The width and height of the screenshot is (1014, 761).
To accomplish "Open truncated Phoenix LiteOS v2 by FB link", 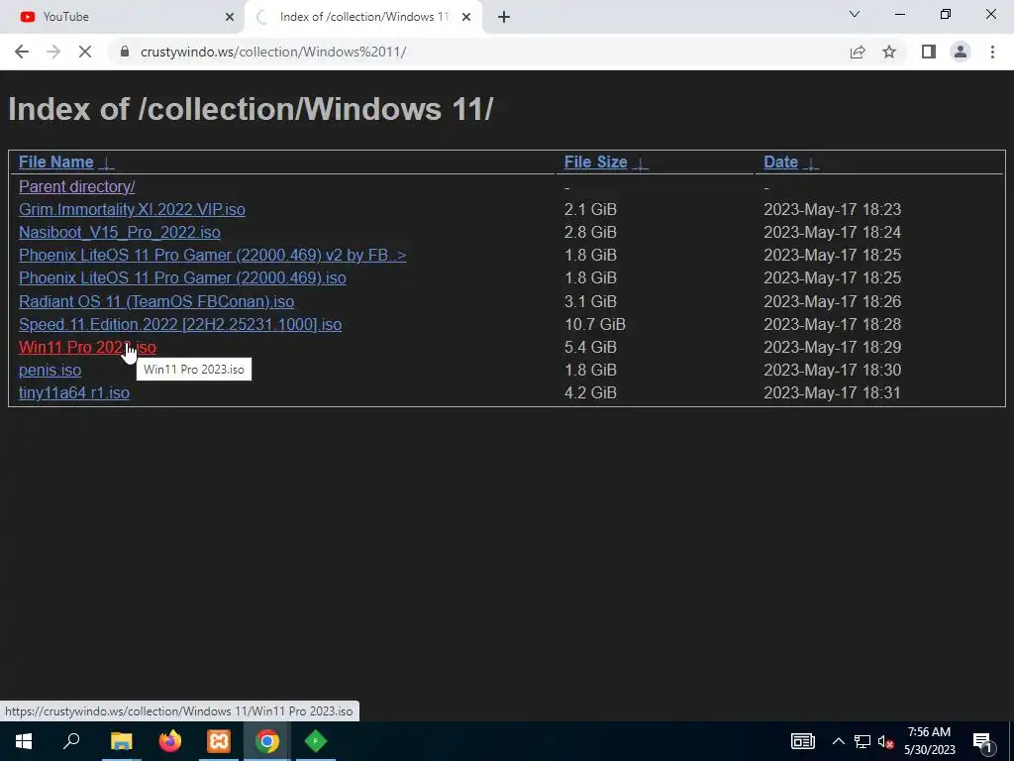I will (212, 255).
